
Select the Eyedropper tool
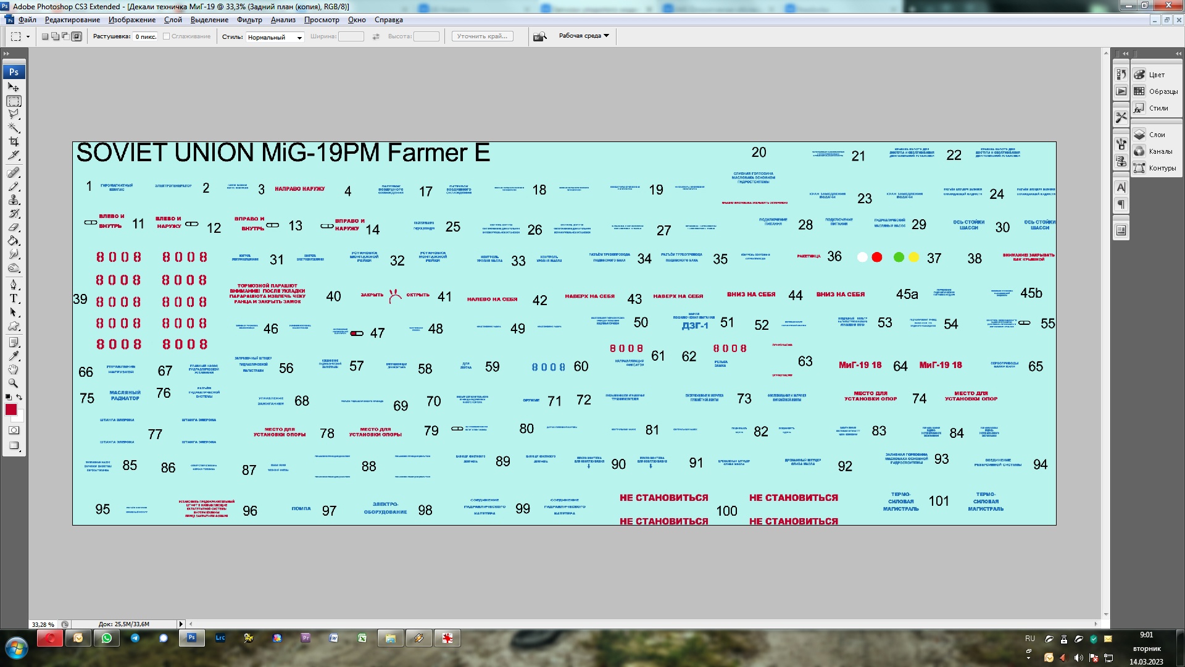pyautogui.click(x=14, y=356)
